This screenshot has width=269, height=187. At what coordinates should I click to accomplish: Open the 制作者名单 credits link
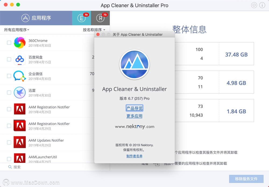pyautogui.click(x=134, y=156)
